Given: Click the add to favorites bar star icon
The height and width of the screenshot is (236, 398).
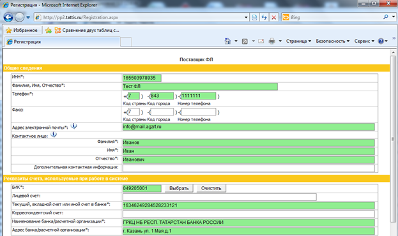Looking at the screenshot, I should (48, 31).
